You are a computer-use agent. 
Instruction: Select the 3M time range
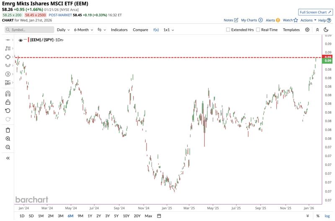point(61,216)
